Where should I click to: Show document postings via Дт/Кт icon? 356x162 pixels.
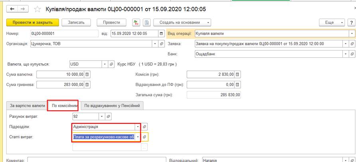(x=136, y=23)
